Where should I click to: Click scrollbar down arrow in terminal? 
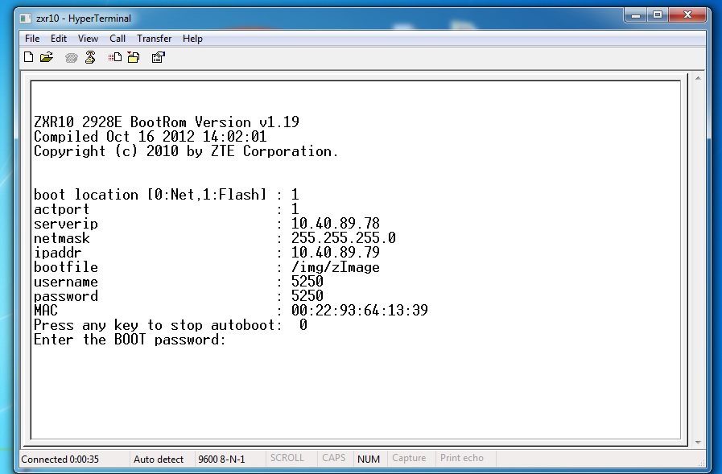[698, 442]
